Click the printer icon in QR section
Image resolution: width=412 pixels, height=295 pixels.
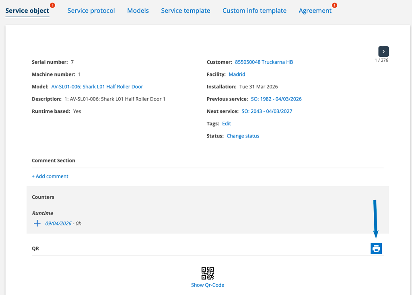coord(376,248)
